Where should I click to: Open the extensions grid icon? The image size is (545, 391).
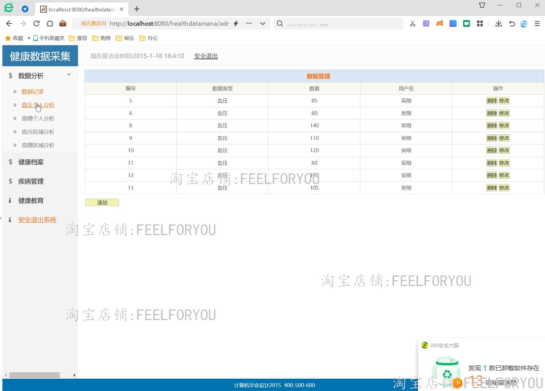coord(480,24)
